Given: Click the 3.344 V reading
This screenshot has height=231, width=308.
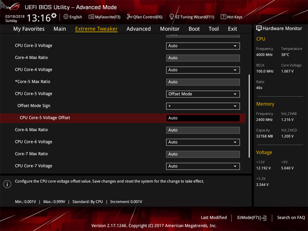Looking at the screenshot, I should (262, 185).
